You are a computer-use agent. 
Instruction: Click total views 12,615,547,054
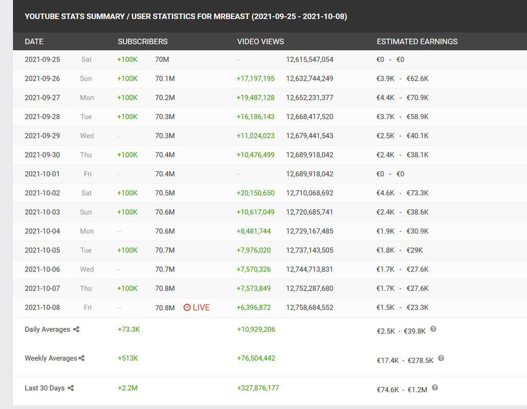(310, 59)
